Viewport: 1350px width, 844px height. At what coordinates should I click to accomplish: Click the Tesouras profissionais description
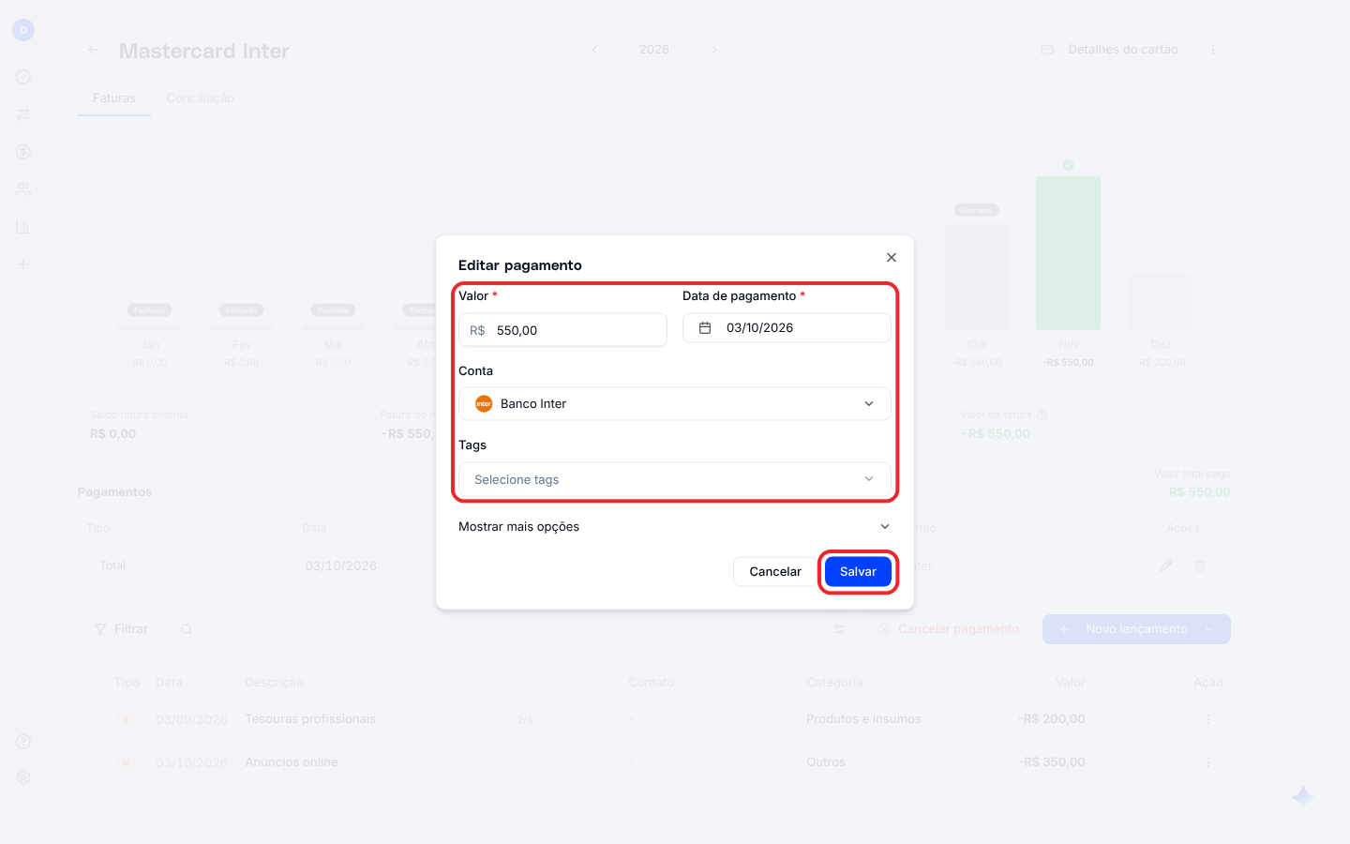(x=310, y=719)
